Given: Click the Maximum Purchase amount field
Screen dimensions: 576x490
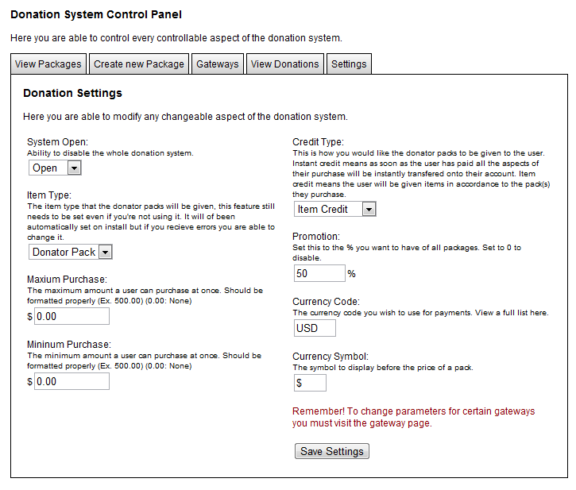Looking at the screenshot, I should (x=72, y=316).
